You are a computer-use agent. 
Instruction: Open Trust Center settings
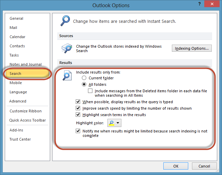[20, 139]
